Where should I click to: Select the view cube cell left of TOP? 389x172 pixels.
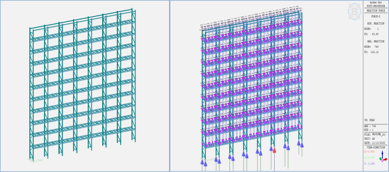350,11
